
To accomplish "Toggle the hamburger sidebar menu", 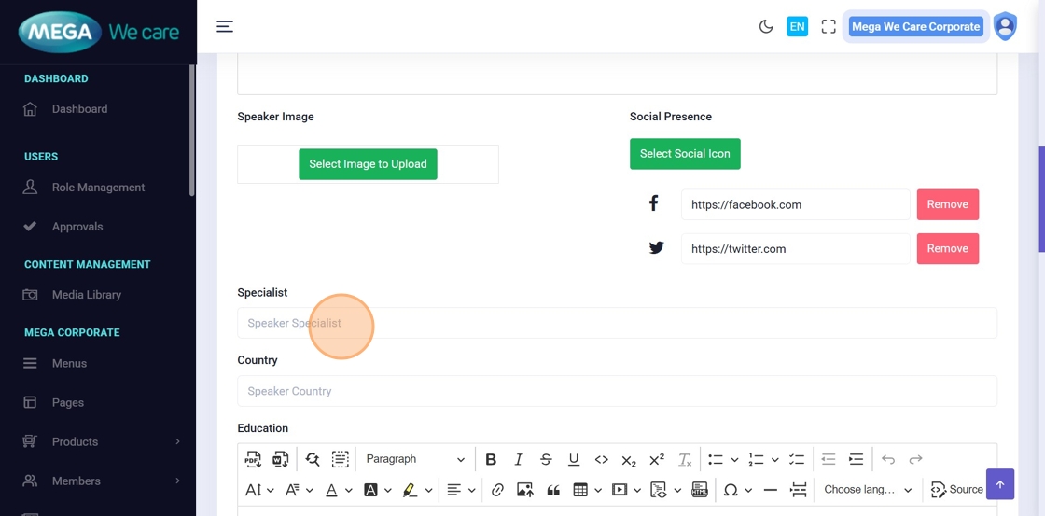I will [225, 27].
